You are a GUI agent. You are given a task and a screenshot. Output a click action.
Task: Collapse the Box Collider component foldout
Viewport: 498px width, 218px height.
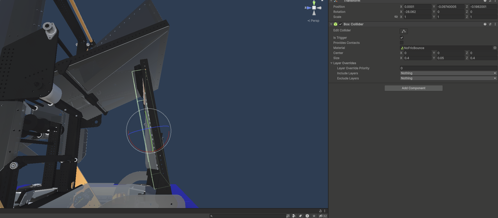tap(331, 24)
